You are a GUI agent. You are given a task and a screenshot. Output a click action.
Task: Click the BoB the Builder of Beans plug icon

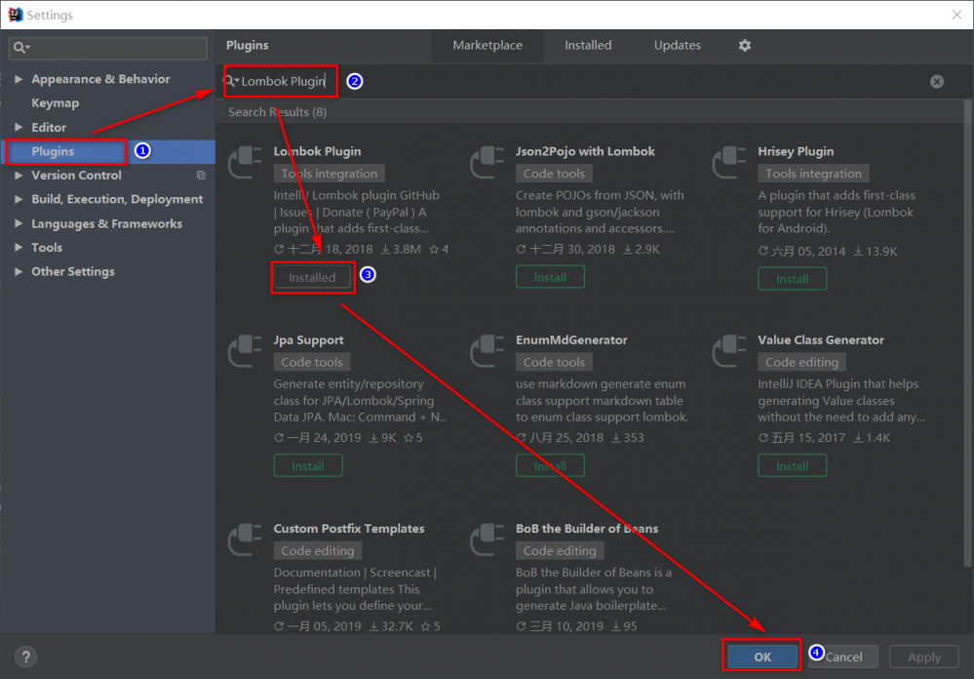pos(487,539)
